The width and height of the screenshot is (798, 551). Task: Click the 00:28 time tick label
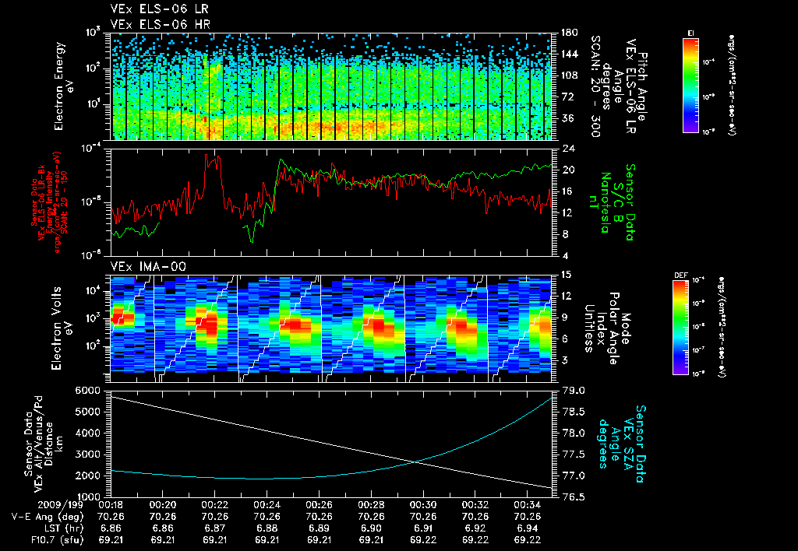click(x=370, y=505)
